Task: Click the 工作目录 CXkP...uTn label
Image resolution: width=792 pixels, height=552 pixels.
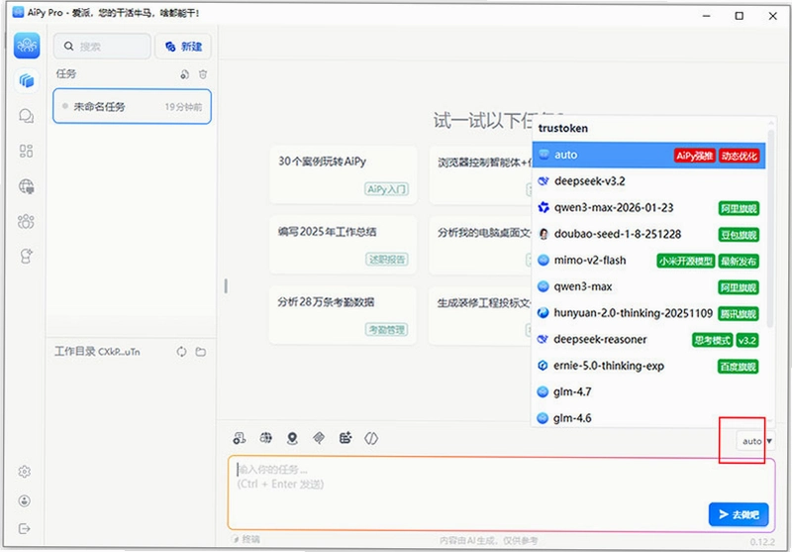Action: pos(97,352)
